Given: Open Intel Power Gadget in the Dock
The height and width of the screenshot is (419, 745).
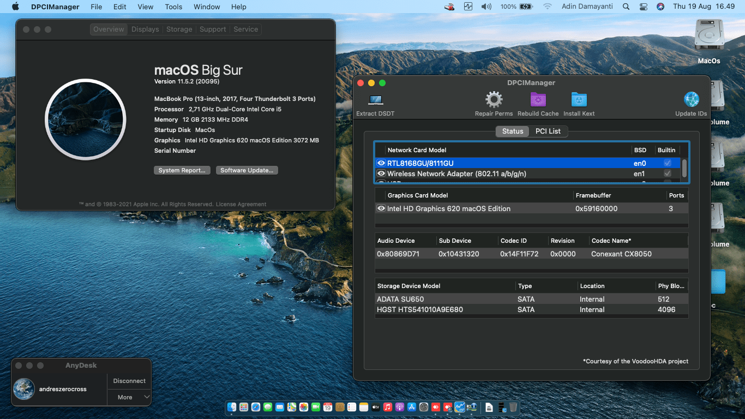Looking at the screenshot, I should tap(460, 407).
